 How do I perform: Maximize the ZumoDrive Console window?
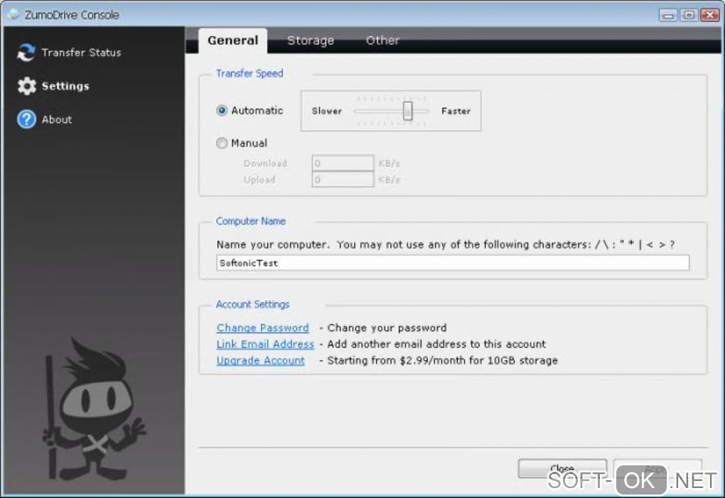click(689, 15)
